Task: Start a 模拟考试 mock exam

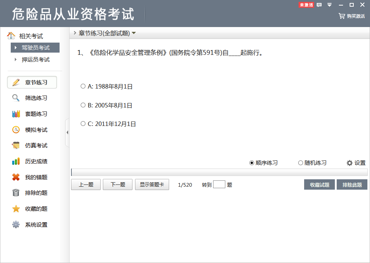Action: [x=31, y=130]
